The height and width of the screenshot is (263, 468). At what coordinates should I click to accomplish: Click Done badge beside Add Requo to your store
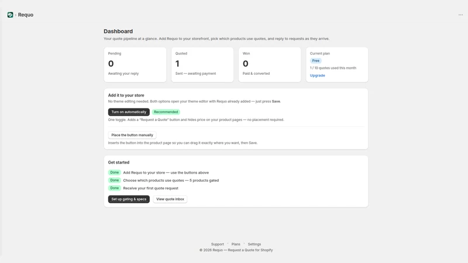pos(114,172)
